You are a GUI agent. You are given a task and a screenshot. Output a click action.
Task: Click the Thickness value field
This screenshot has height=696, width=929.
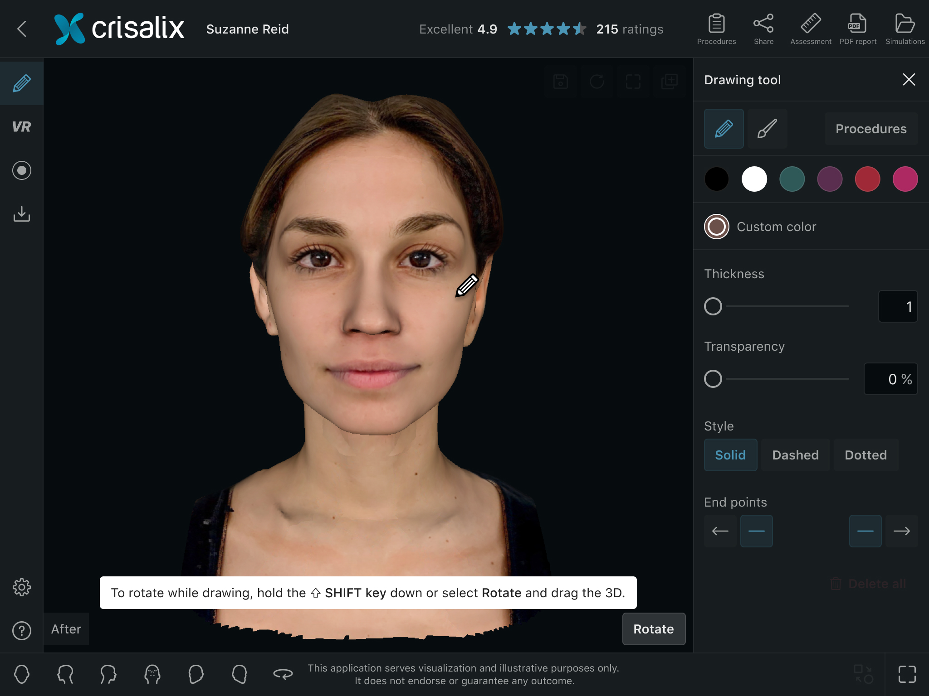(x=898, y=306)
